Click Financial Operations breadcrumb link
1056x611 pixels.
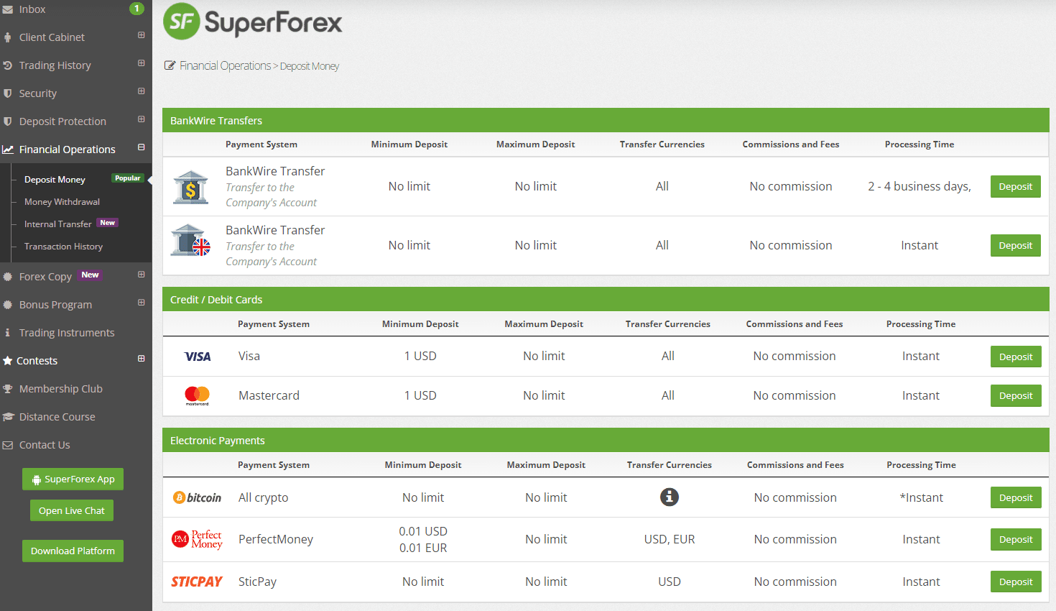[x=225, y=66]
